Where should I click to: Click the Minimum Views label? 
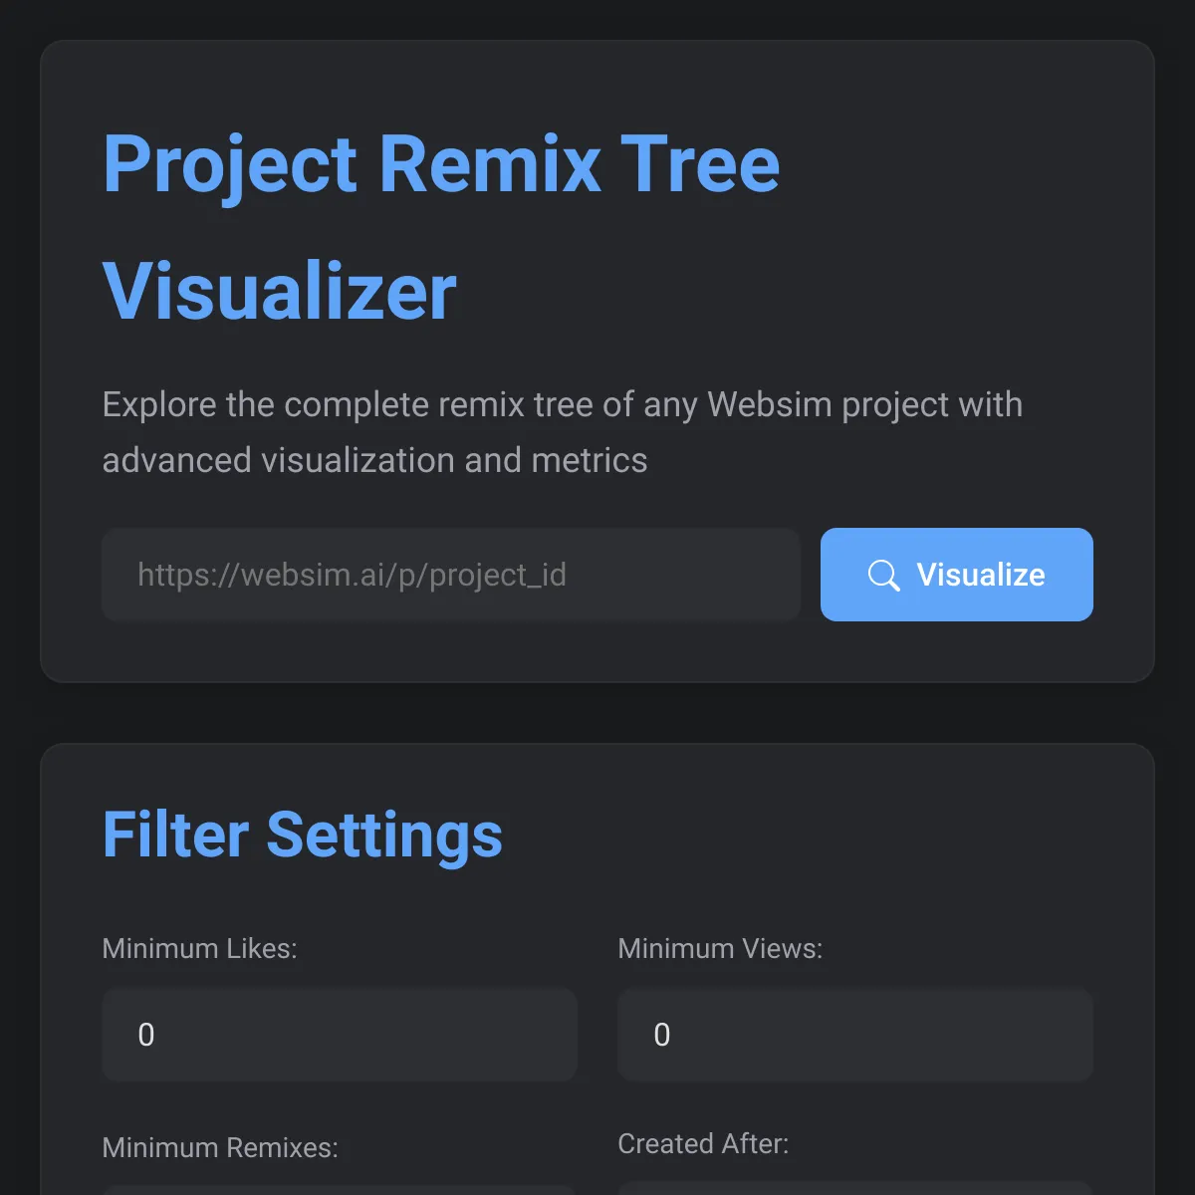click(x=720, y=948)
